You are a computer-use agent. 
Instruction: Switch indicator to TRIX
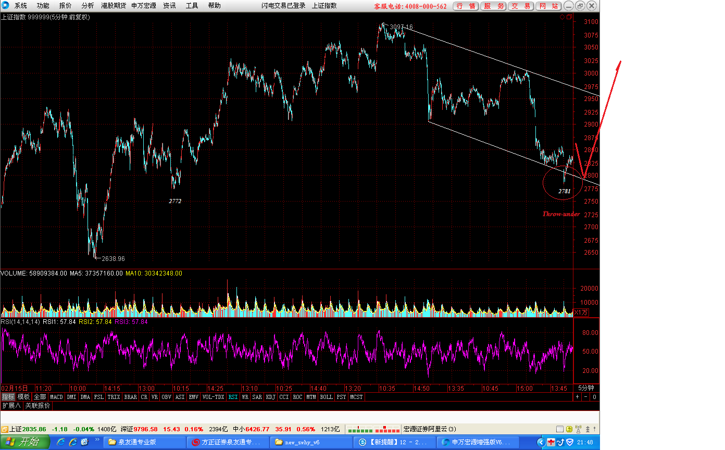[x=114, y=397]
